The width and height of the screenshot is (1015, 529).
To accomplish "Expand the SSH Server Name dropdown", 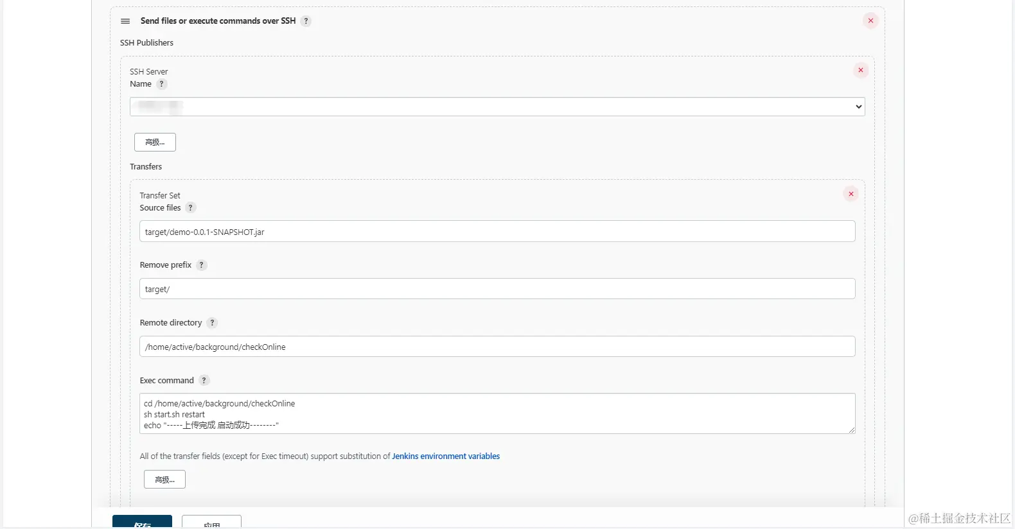I will point(497,107).
